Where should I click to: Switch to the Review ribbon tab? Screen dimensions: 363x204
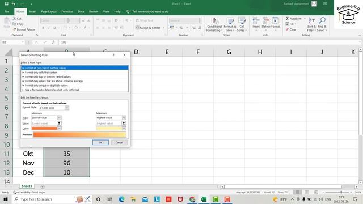coord(94,11)
